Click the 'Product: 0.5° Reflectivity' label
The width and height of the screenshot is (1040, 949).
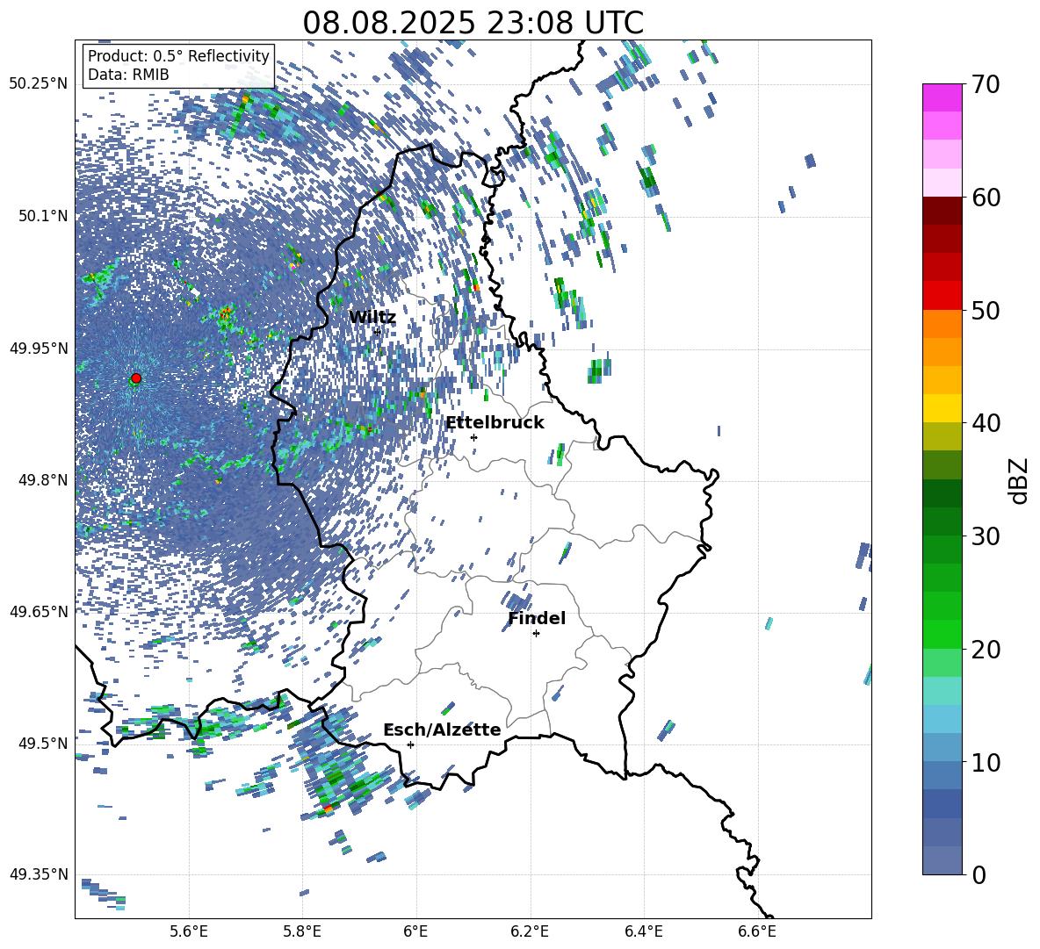pyautogui.click(x=178, y=56)
